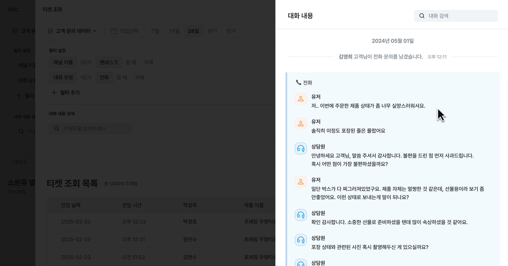This screenshot has width=508, height=266.
Task: Click user avatar beside '일단 박스가 다 찌그러져' message
Action: [301, 182]
